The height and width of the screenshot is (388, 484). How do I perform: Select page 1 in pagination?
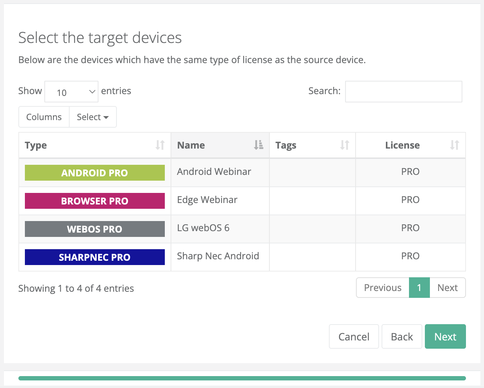pos(419,288)
